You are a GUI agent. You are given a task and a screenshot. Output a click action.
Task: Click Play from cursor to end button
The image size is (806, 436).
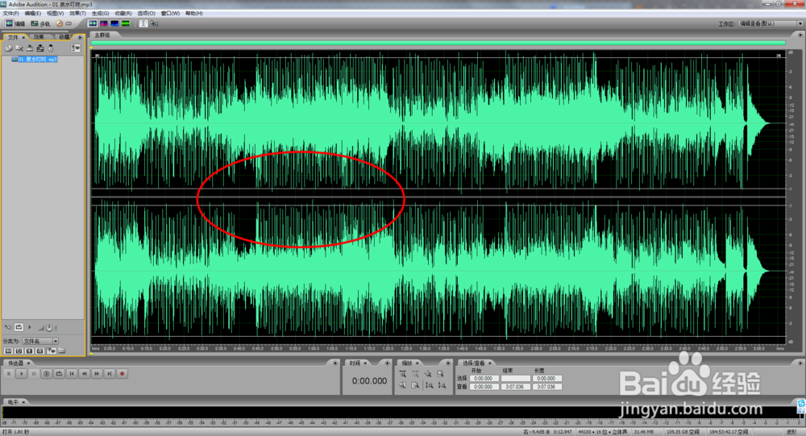pyautogui.click(x=46, y=374)
